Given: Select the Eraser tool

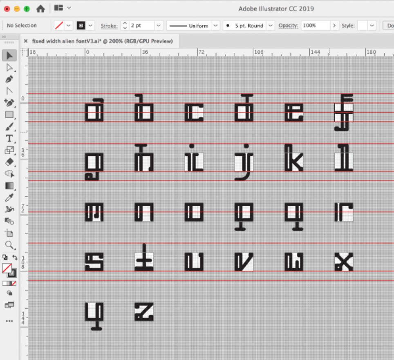Looking at the screenshot, I should 9,162.
